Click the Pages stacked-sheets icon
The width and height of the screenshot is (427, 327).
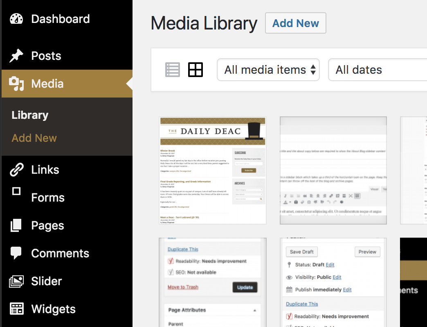16,225
